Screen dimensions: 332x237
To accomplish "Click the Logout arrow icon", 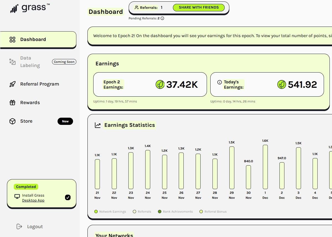I will pos(19,226).
